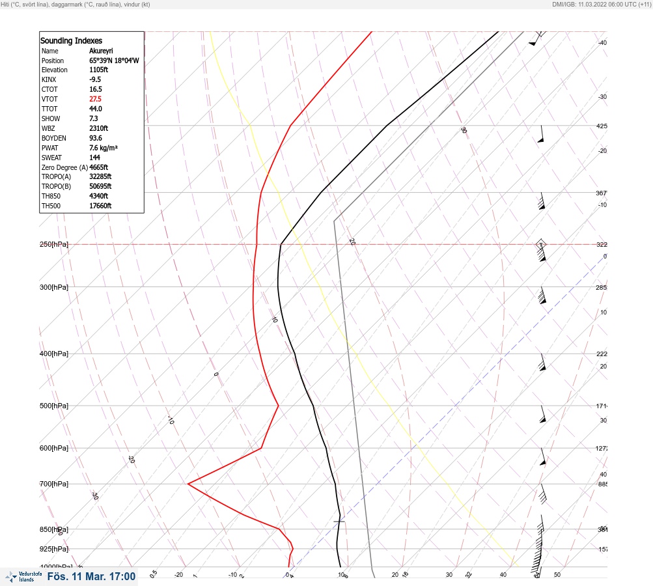Viewport: 653px width, 586px height.
Task: Click the wind barb beside the 367 label
Action: tap(542, 201)
